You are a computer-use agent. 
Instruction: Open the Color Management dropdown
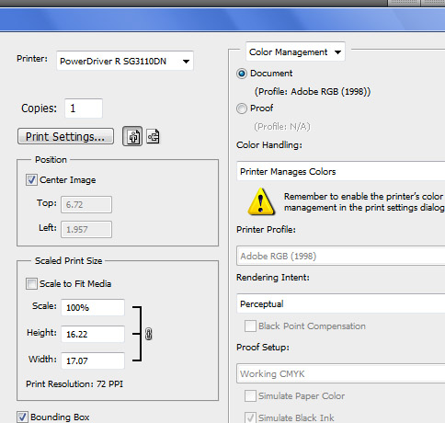pyautogui.click(x=295, y=51)
